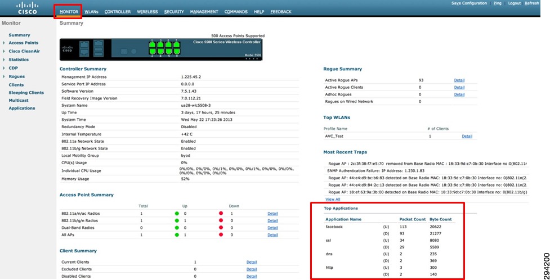
Task: Click the AVC_Test profile name
Action: pyautogui.click(x=334, y=136)
